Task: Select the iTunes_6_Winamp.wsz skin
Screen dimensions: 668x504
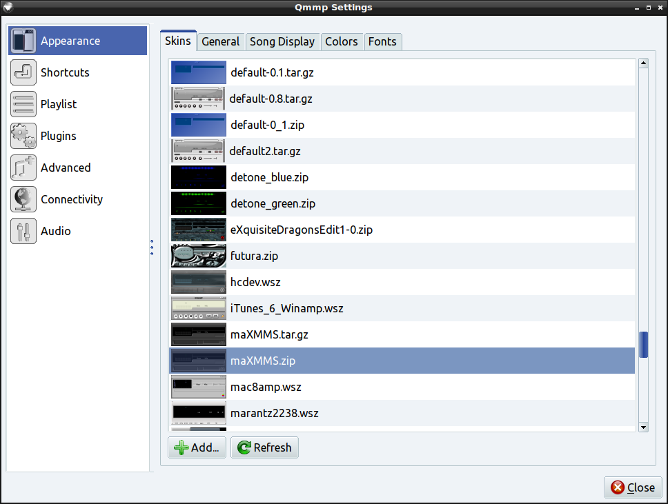Action: pyautogui.click(x=286, y=308)
